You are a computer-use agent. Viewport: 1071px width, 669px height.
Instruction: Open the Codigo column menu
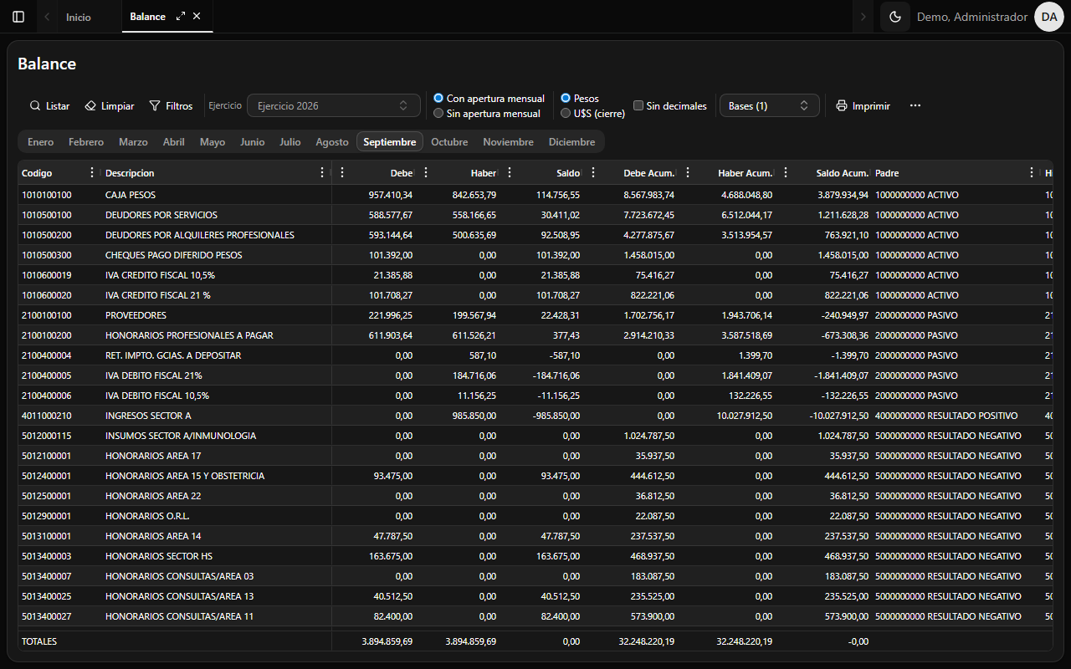point(92,173)
